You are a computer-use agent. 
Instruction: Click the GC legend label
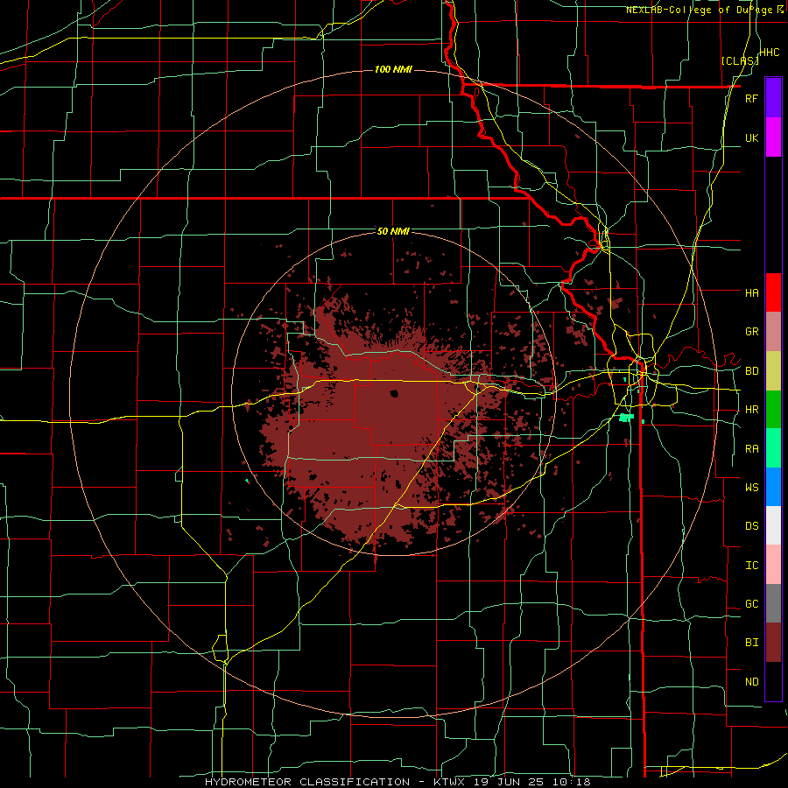click(x=751, y=604)
